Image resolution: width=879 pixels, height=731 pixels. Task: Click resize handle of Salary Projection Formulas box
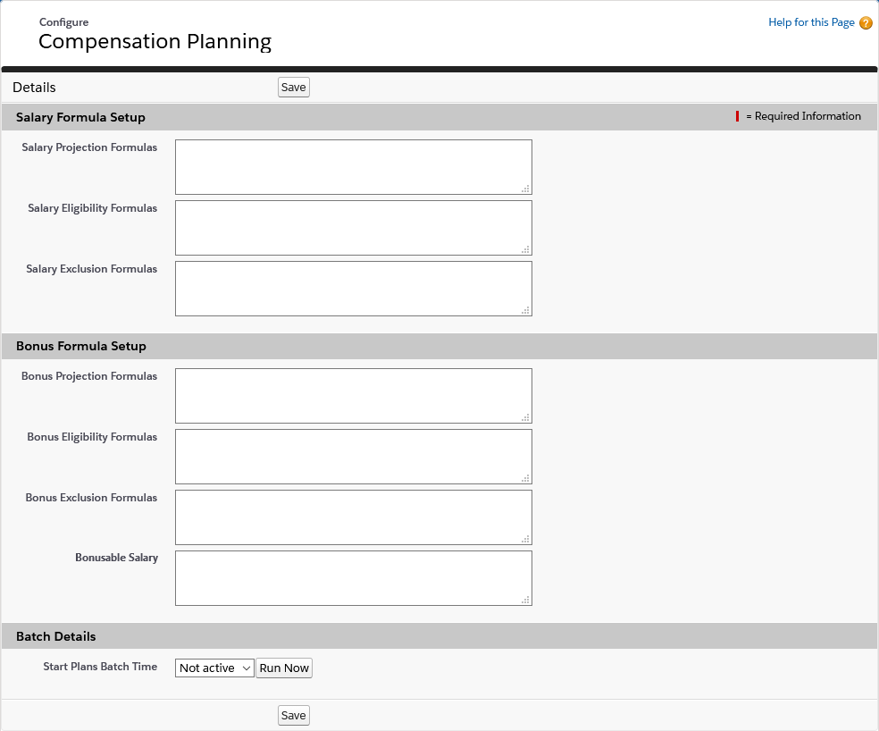(x=526, y=189)
